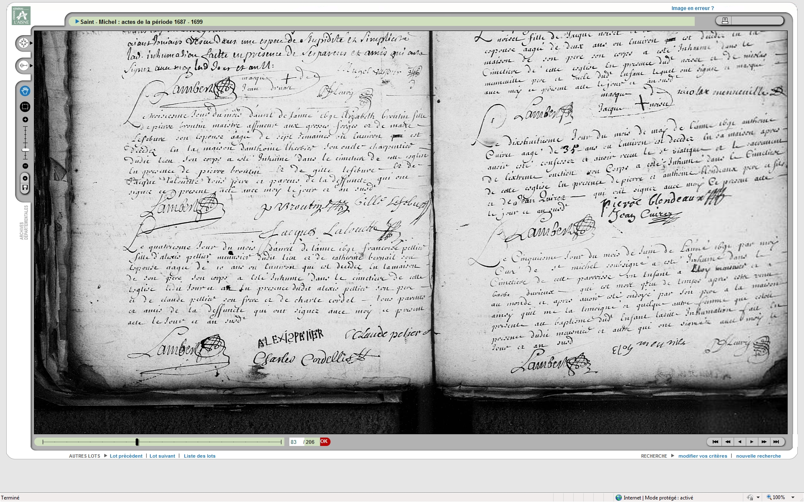Click the page position slider handle
The image size is (804, 502).
[x=137, y=442]
